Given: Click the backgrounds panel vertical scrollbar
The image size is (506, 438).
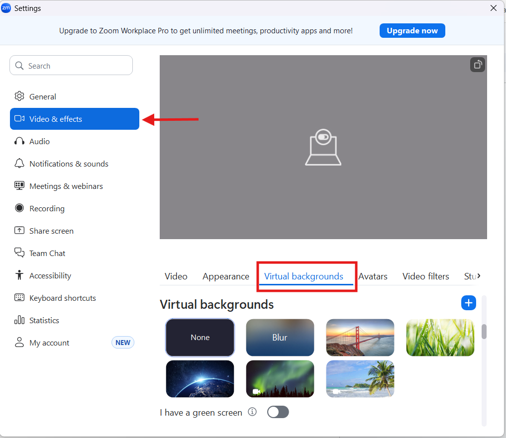Looking at the screenshot, I should point(484,332).
